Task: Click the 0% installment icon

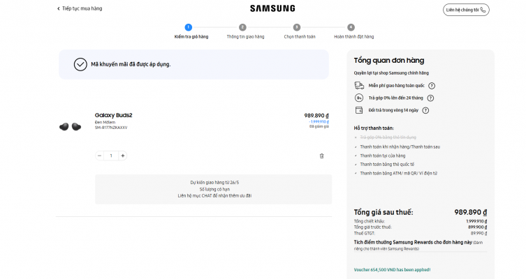Action: tap(359, 98)
